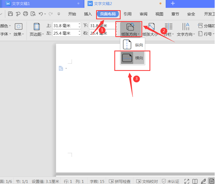Screen dimensions: 215x184
Task: Click 拼写检查 spell check in status bar
Action: pyautogui.click(x=120, y=181)
